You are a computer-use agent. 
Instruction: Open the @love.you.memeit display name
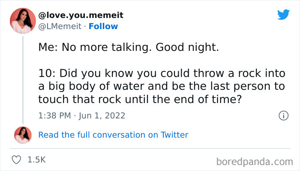(81, 15)
